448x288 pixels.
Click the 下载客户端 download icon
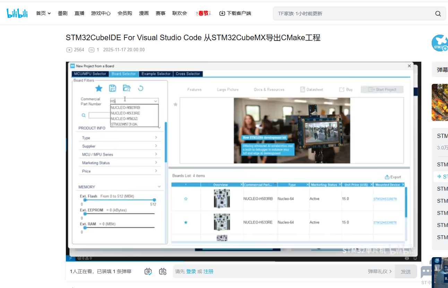point(222,13)
